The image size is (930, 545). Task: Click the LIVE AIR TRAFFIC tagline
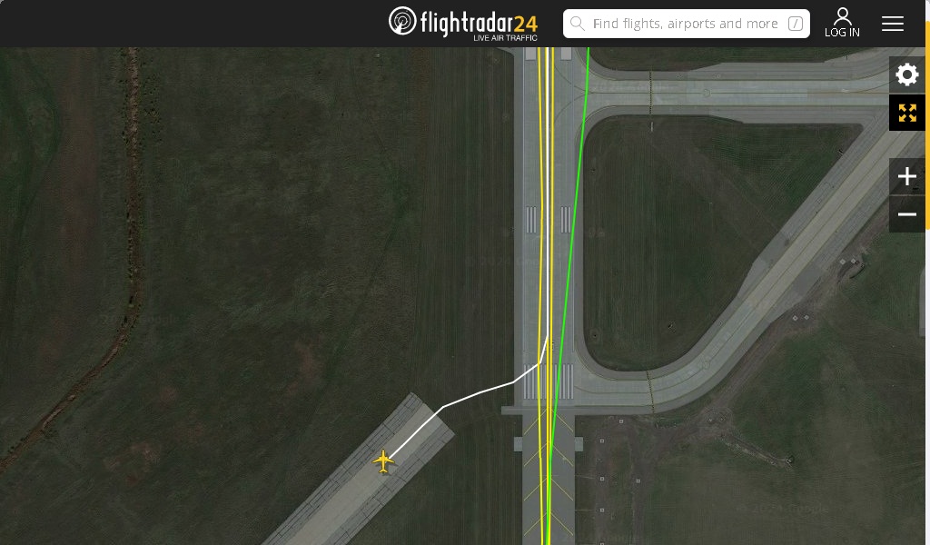click(505, 38)
